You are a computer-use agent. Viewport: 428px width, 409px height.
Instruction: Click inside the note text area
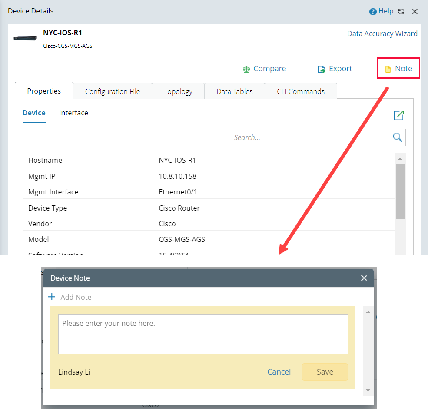click(202, 333)
